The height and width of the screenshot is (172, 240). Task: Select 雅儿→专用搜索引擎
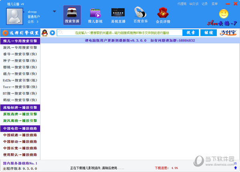(x=20, y=41)
